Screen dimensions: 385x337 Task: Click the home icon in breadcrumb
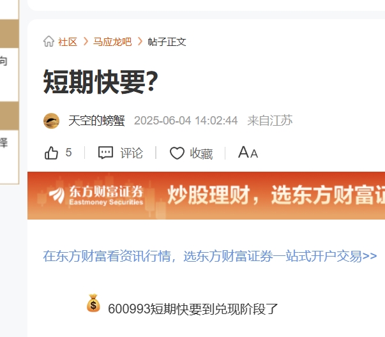coord(49,41)
